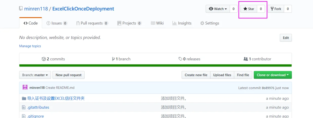
Task: Open the repository Settings tab
Action: [x=210, y=23]
